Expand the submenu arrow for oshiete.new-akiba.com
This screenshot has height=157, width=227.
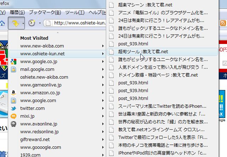click(103, 77)
